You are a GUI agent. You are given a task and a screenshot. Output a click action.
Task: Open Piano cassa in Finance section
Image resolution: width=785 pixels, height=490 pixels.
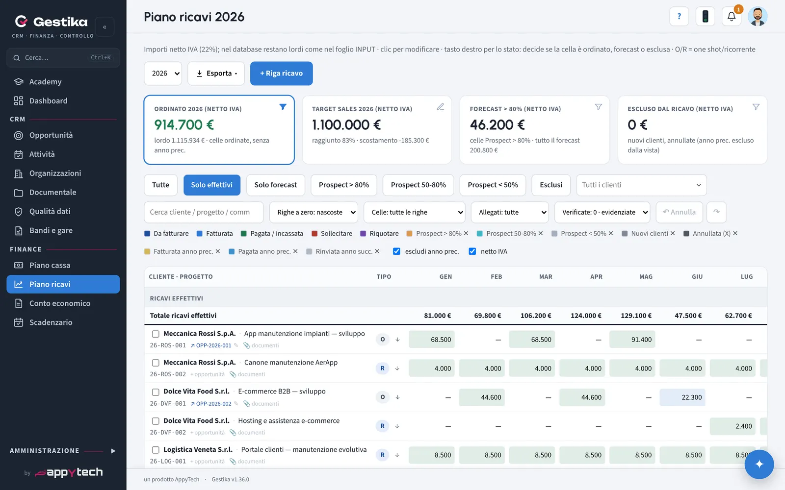pos(63,265)
